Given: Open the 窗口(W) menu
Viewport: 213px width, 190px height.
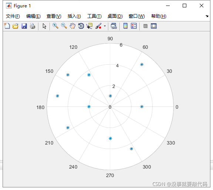Looking at the screenshot, I should (x=137, y=16).
